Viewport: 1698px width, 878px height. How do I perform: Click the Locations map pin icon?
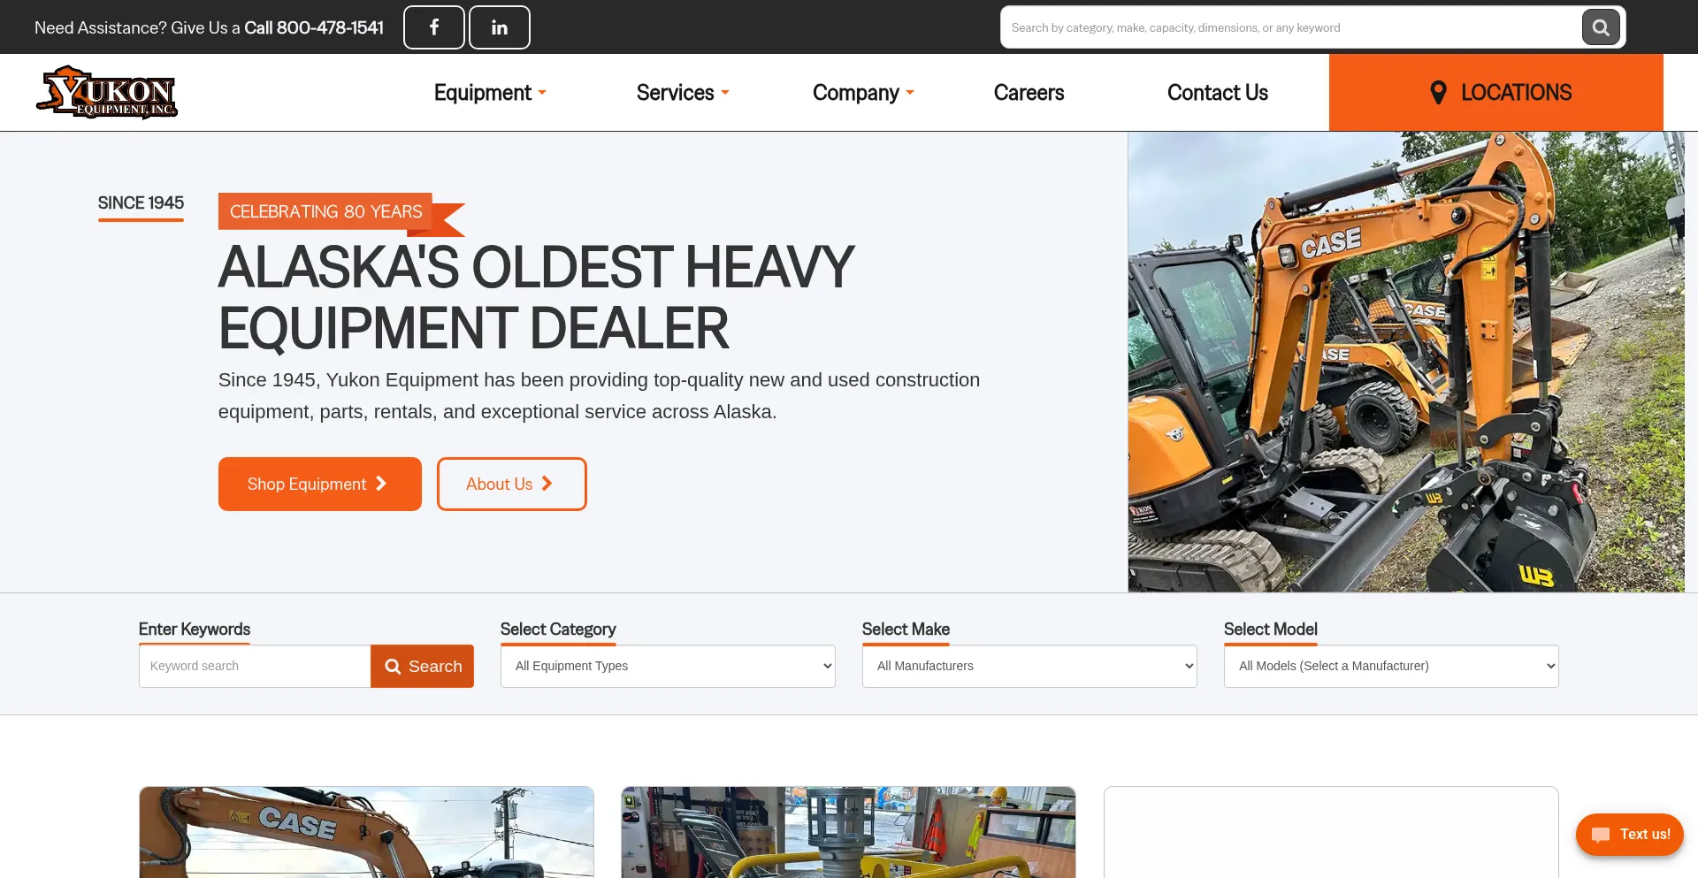[x=1439, y=93]
